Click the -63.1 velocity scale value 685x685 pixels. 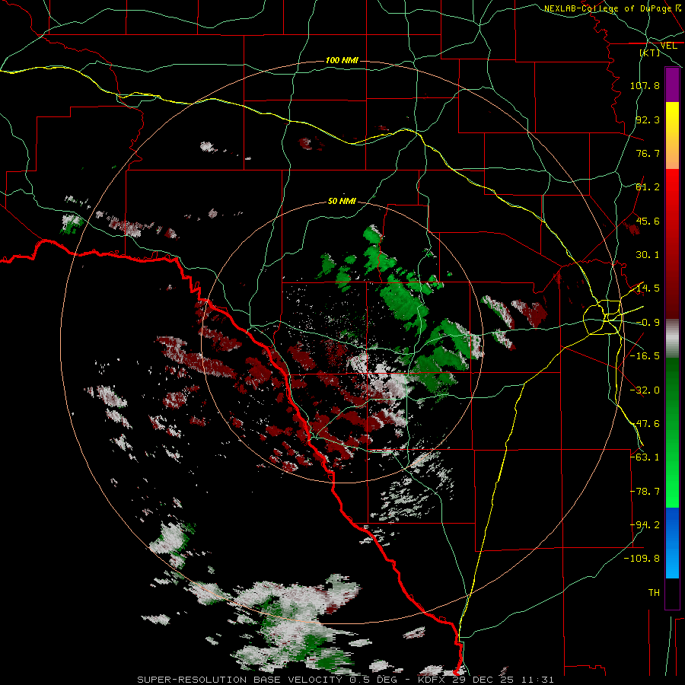pos(645,457)
